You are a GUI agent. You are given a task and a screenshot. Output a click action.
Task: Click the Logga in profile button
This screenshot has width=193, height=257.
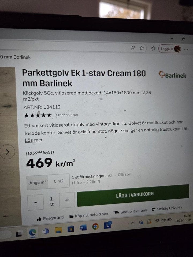click(169, 49)
